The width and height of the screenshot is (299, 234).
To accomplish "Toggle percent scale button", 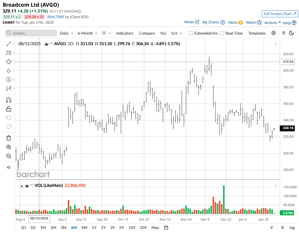I will [283, 228].
